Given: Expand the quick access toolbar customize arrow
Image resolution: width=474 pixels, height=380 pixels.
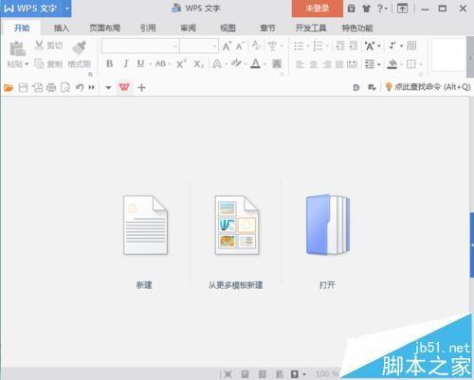Looking at the screenshot, I should (108, 87).
